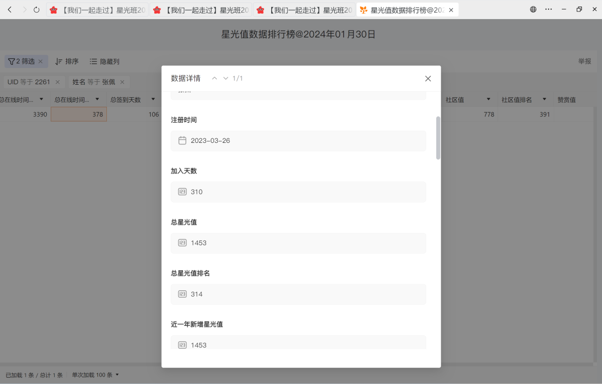This screenshot has height=384, width=602.
Task: Open the 总在线时间 column dropdown above highlighted 378
Action: coord(97,99)
